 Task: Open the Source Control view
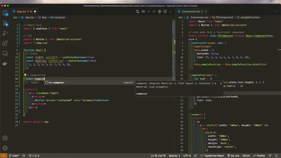5,23
